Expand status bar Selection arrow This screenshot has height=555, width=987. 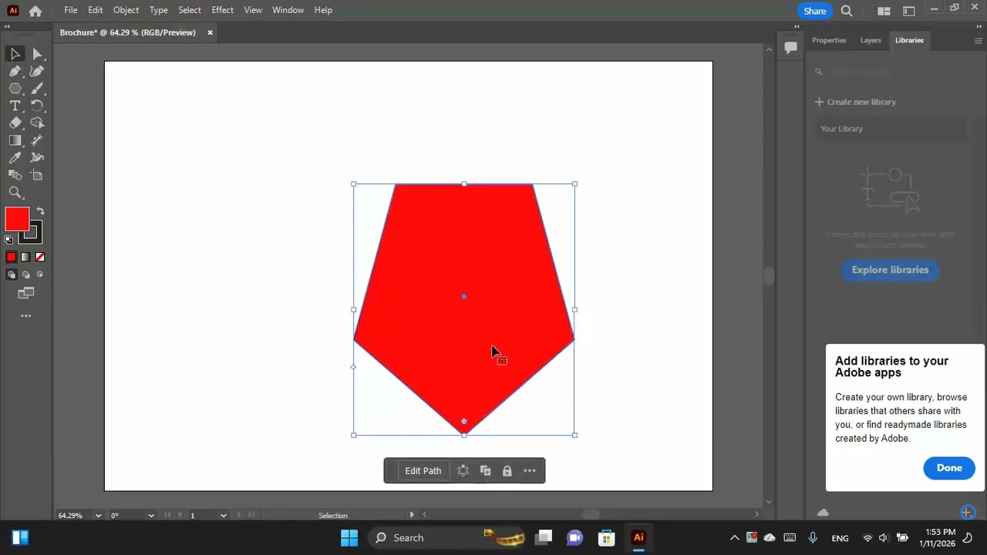pyautogui.click(x=412, y=515)
